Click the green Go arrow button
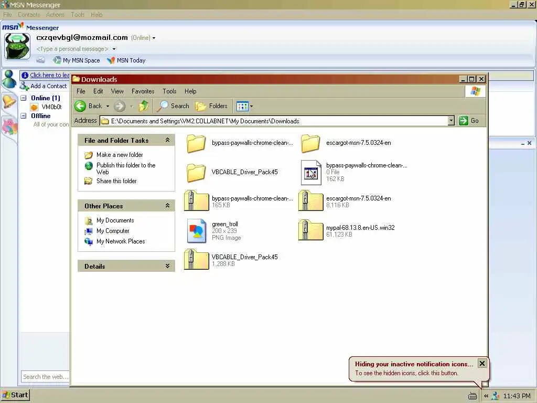Image resolution: width=537 pixels, height=403 pixels. (464, 121)
